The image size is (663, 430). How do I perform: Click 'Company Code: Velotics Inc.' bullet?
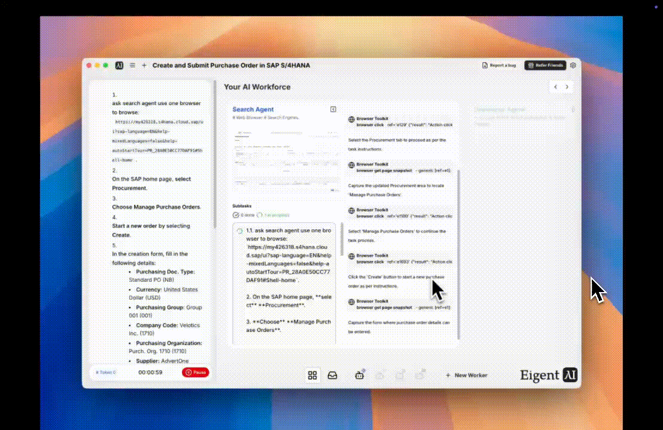click(164, 329)
